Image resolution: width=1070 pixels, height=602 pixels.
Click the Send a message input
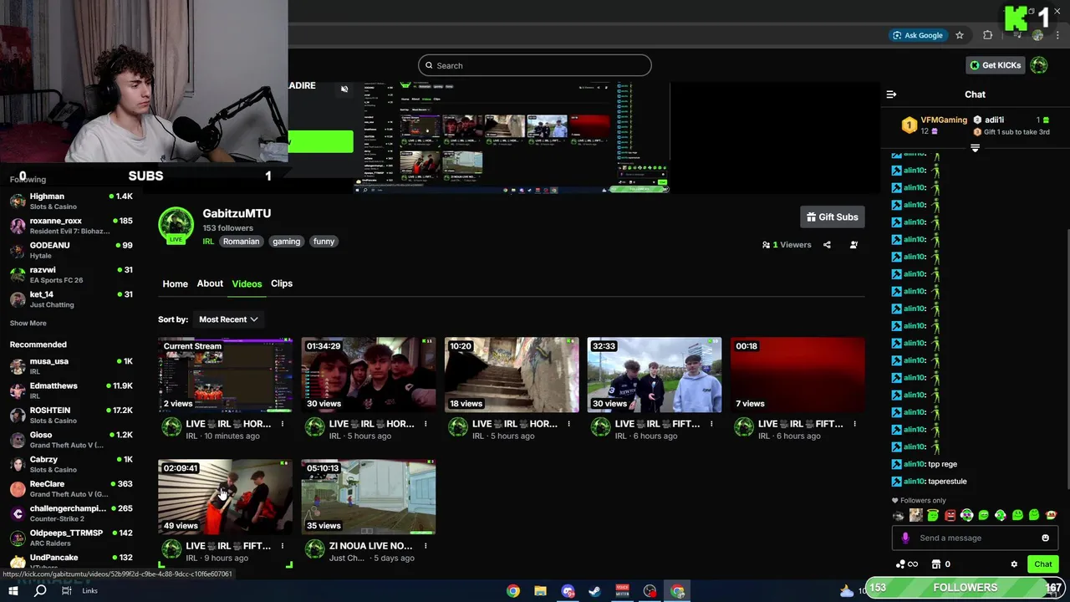click(975, 538)
